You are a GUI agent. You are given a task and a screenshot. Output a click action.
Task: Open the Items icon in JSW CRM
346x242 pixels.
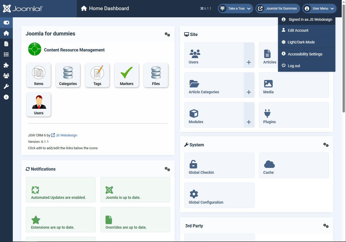39,75
